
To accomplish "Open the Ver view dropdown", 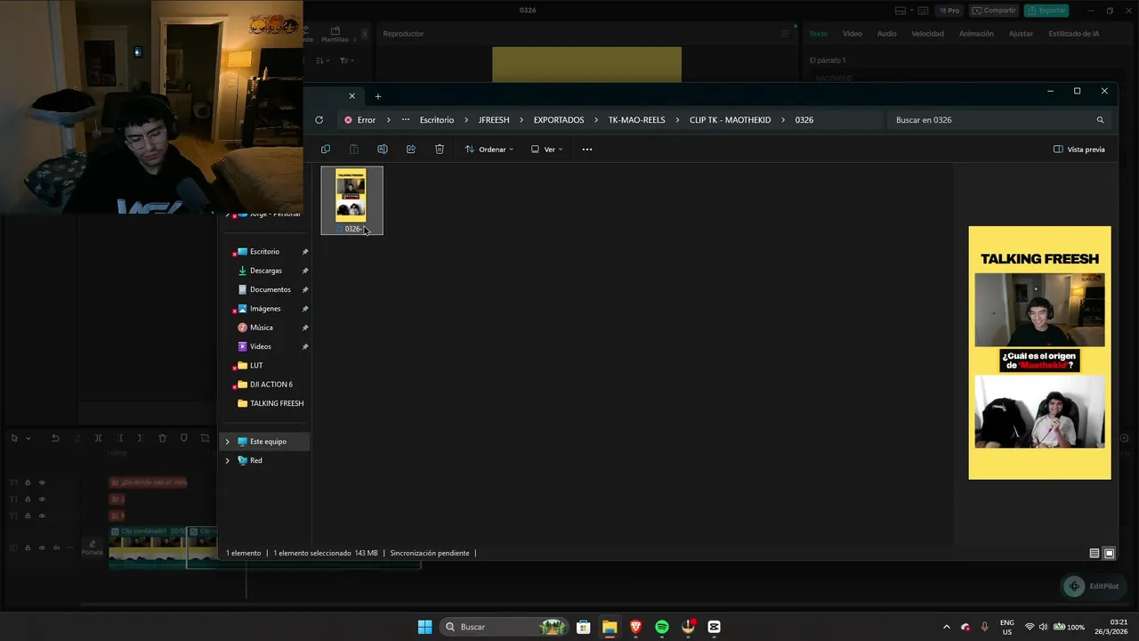I will (547, 150).
